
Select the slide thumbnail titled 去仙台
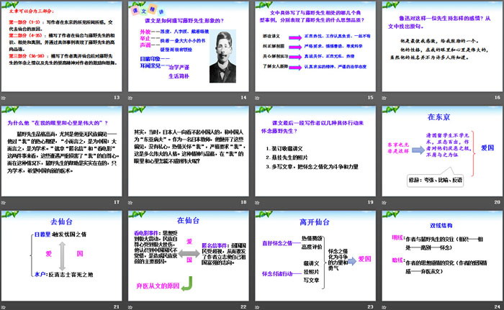(x=61, y=256)
